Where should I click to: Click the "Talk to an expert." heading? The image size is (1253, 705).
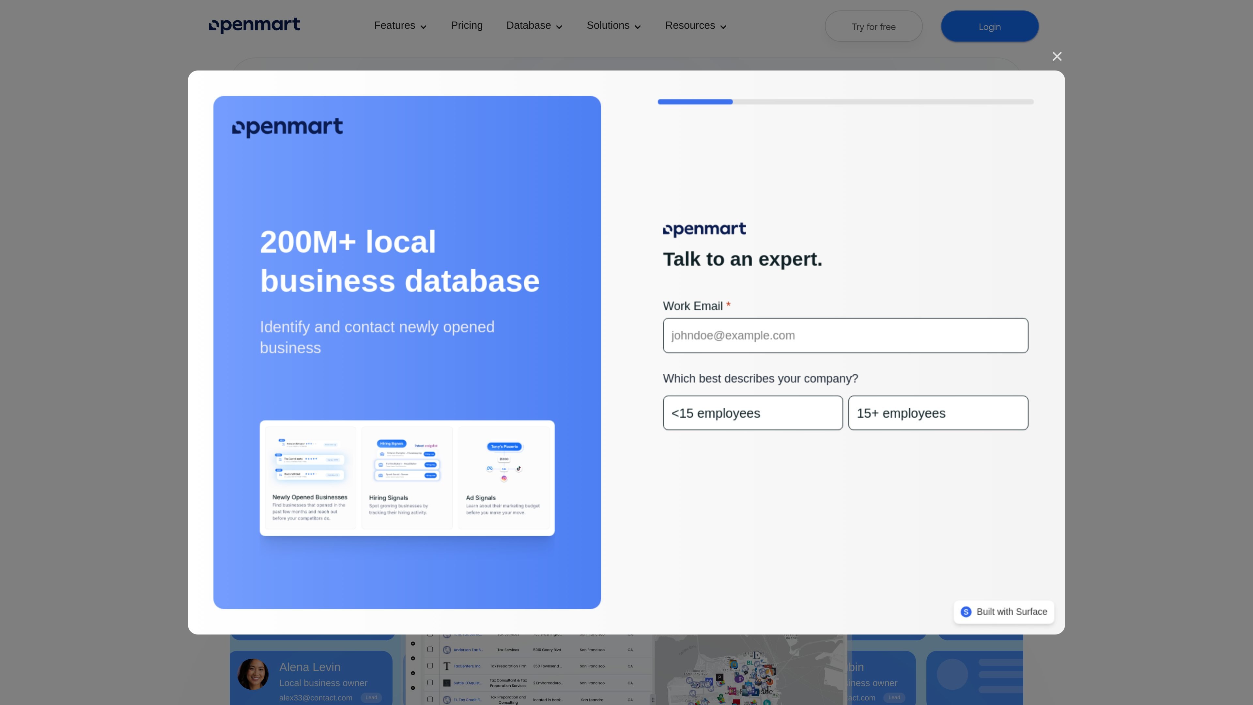(x=742, y=259)
